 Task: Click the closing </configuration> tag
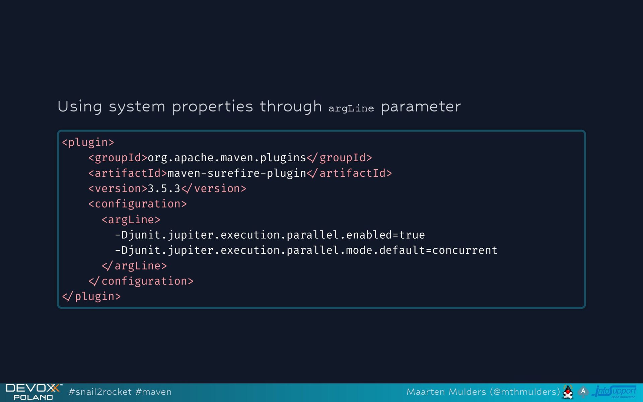click(x=141, y=281)
